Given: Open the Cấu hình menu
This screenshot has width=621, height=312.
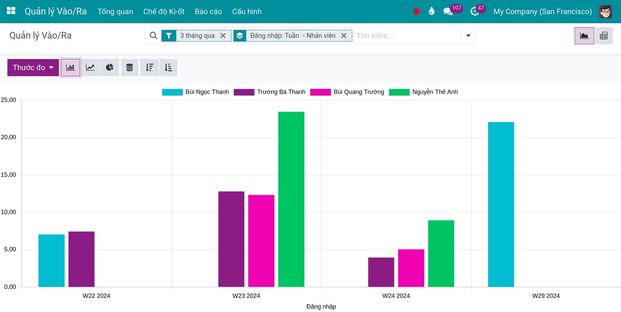Looking at the screenshot, I should [247, 11].
